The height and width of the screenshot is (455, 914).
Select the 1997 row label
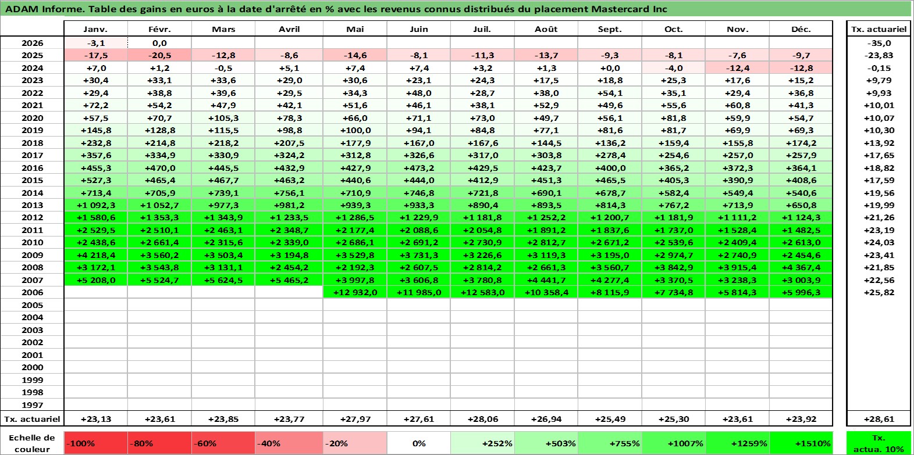point(32,405)
